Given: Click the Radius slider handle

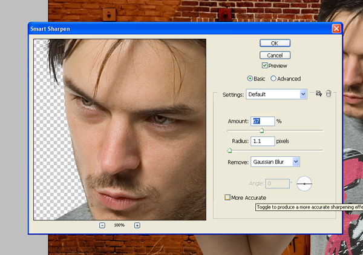Looking at the screenshot, I should pyautogui.click(x=229, y=151).
